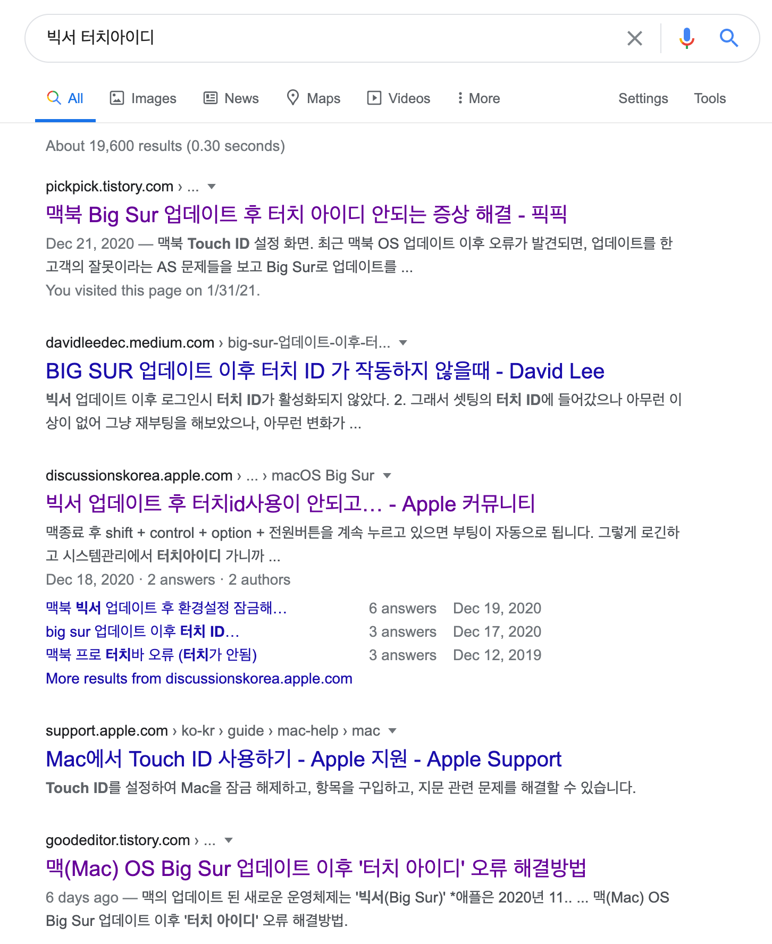The height and width of the screenshot is (944, 772).
Task: Open '맥(Mac) OS Big Sur 업데이트 이후' 오류 해결방법 result
Action: click(x=316, y=869)
